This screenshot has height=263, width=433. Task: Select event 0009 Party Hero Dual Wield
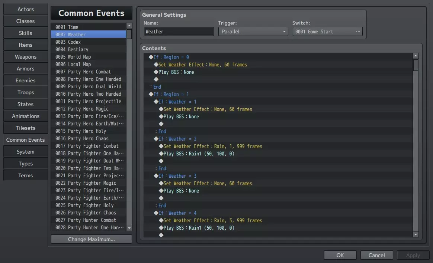point(89,86)
